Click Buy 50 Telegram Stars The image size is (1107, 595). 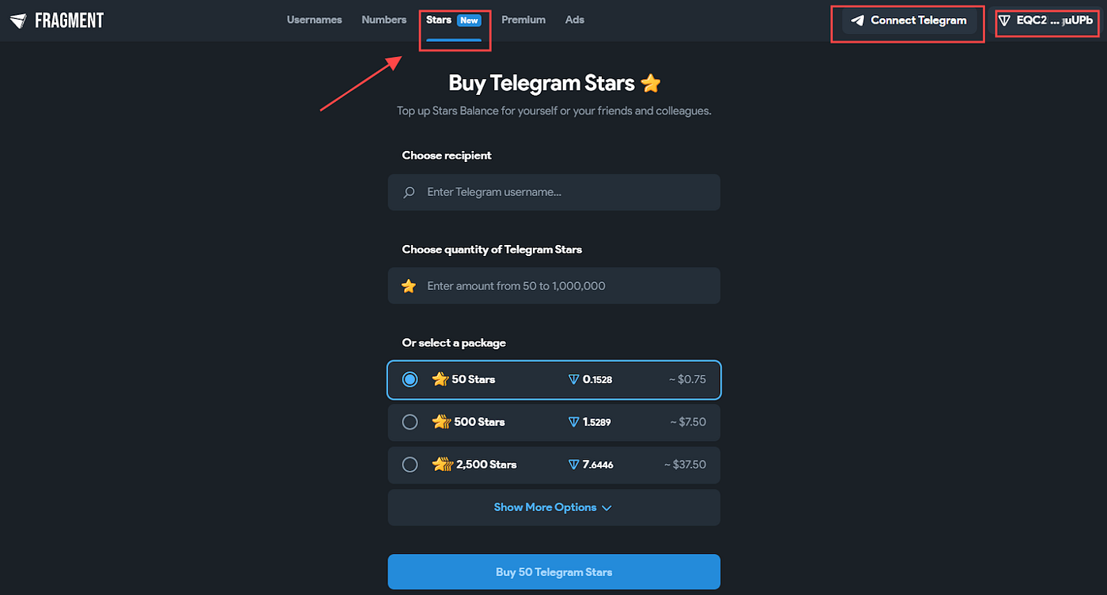click(553, 571)
